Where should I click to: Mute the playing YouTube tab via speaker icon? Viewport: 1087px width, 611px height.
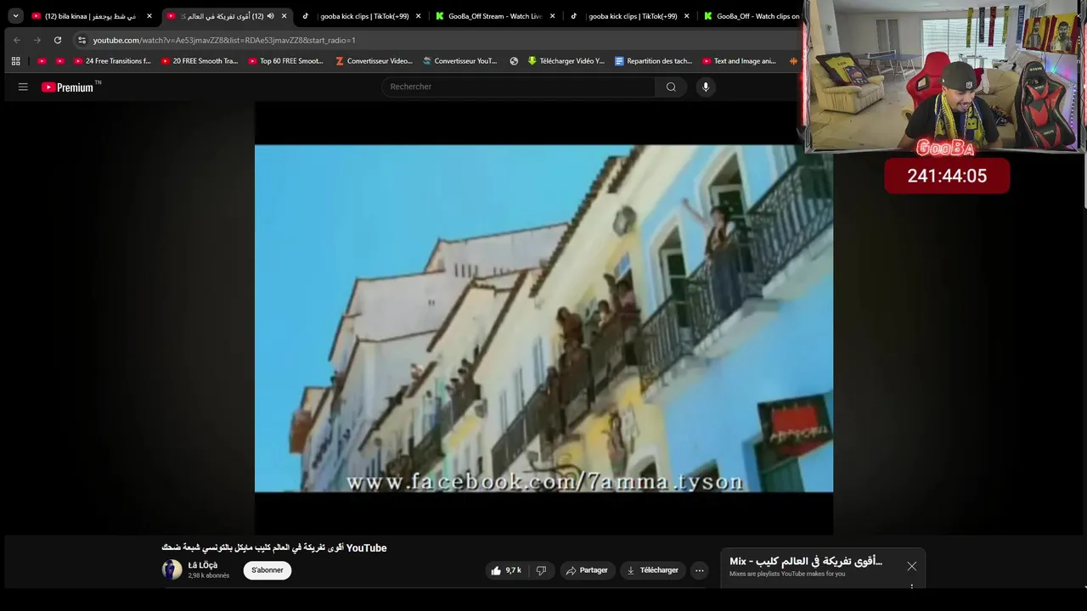(271, 16)
